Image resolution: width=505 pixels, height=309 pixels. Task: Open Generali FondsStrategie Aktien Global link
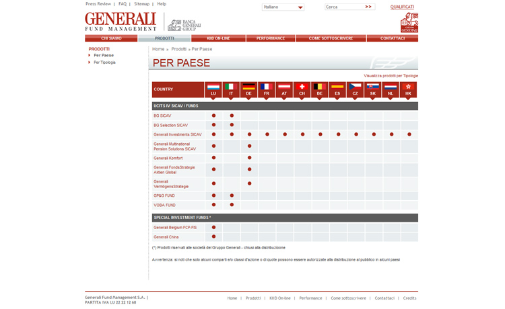tap(174, 170)
